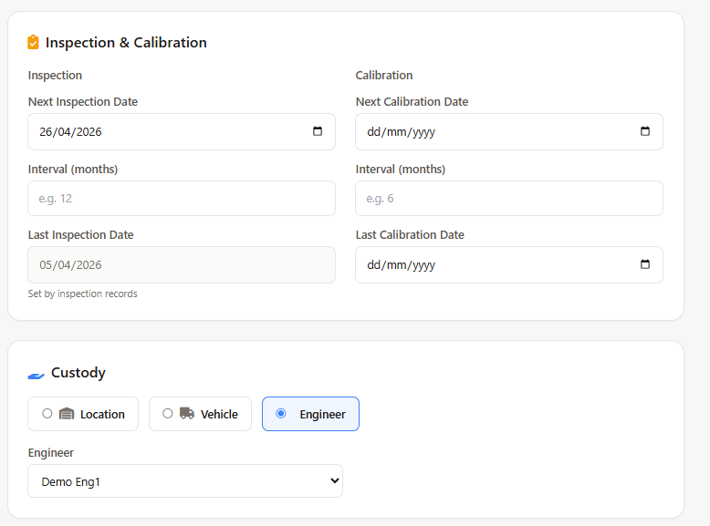Click the 'Last Inspection Date' label
Screen dimensions: 710x526
coord(80,234)
